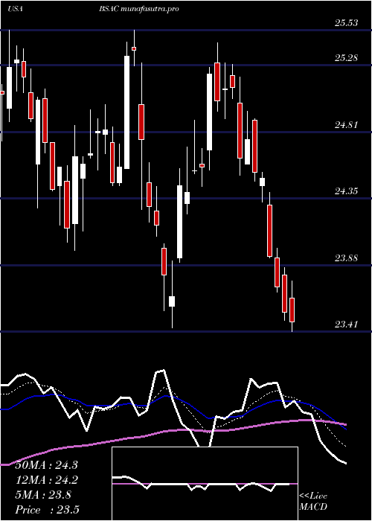
Task: Click the USA market label
Action: click(x=16, y=9)
